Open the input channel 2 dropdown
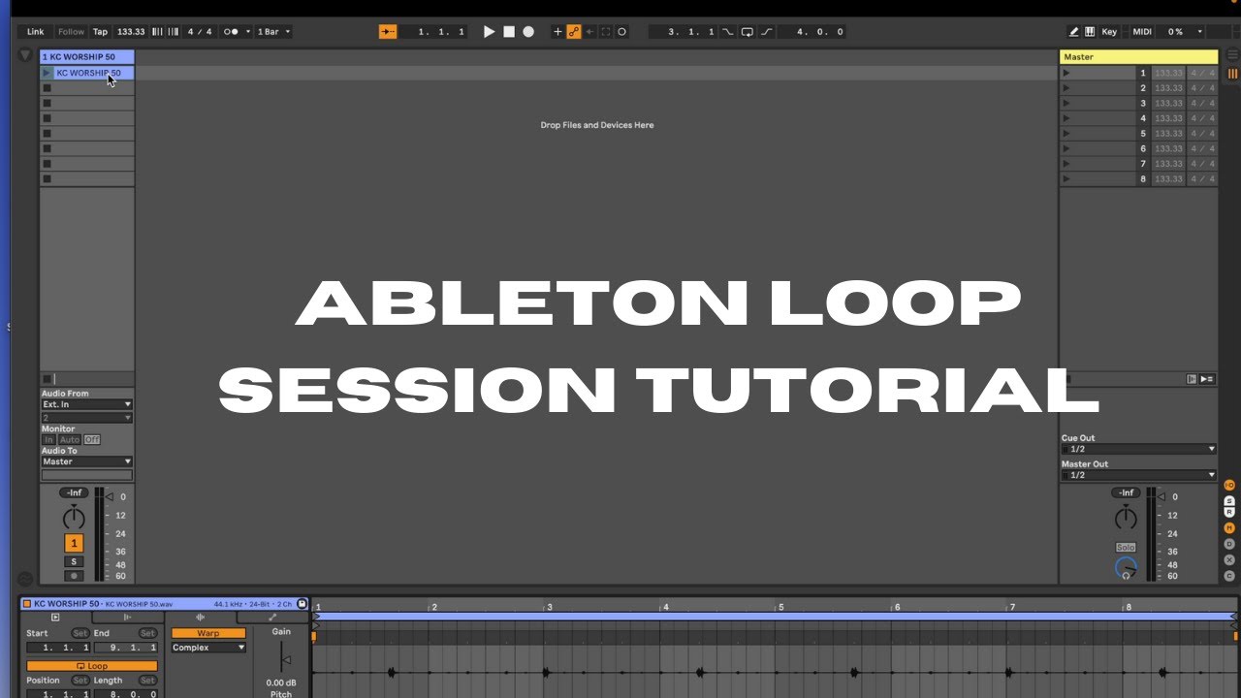This screenshot has height=698, width=1241. click(86, 418)
